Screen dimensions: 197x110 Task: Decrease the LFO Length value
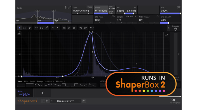[x=121, y=23]
